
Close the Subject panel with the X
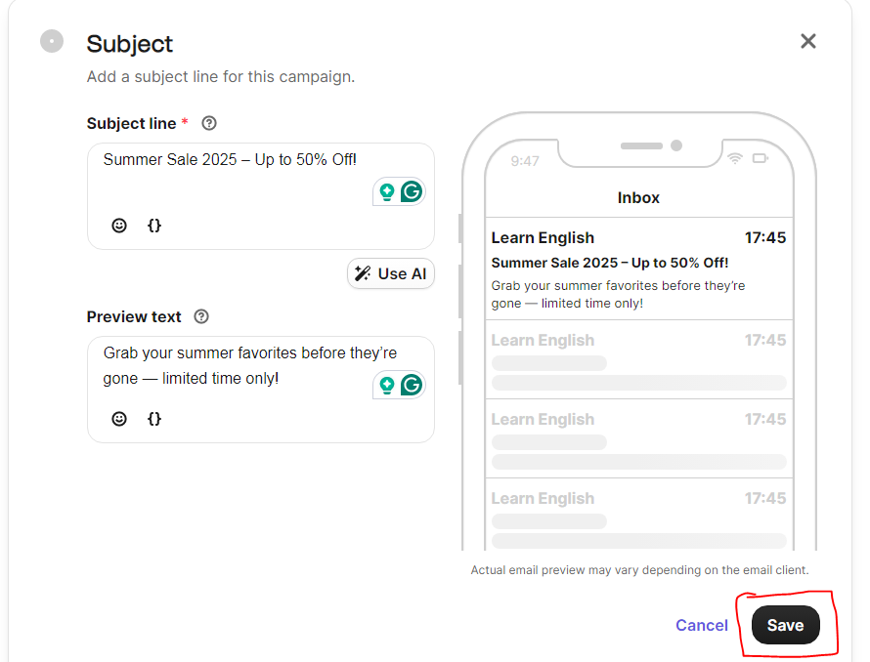(x=807, y=41)
